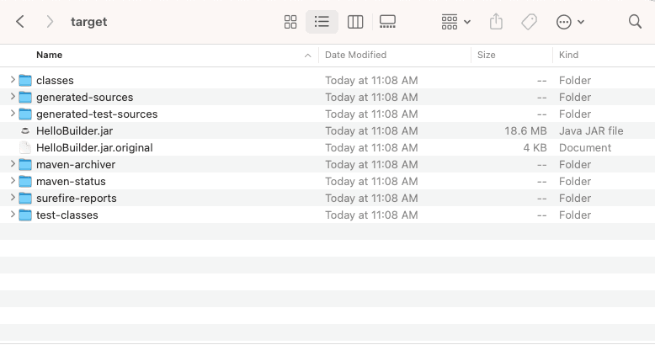
Task: Expand the surefire-reports folder
Action: click(13, 198)
